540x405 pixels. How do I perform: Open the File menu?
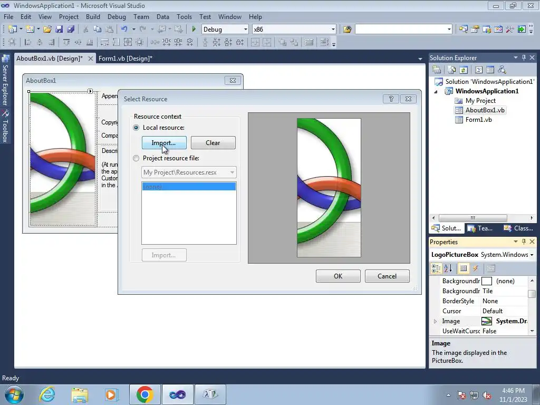pyautogui.click(x=8, y=16)
